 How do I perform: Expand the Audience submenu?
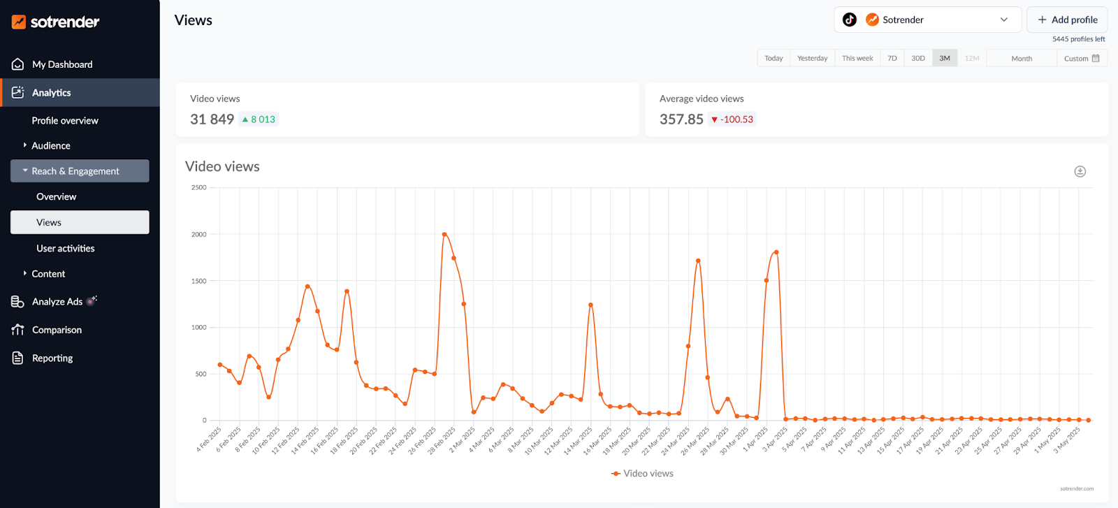click(x=50, y=146)
